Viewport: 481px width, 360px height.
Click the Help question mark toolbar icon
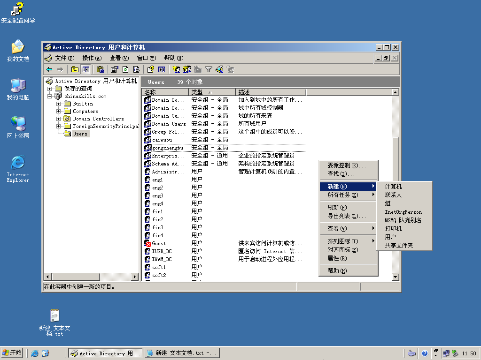(150, 69)
